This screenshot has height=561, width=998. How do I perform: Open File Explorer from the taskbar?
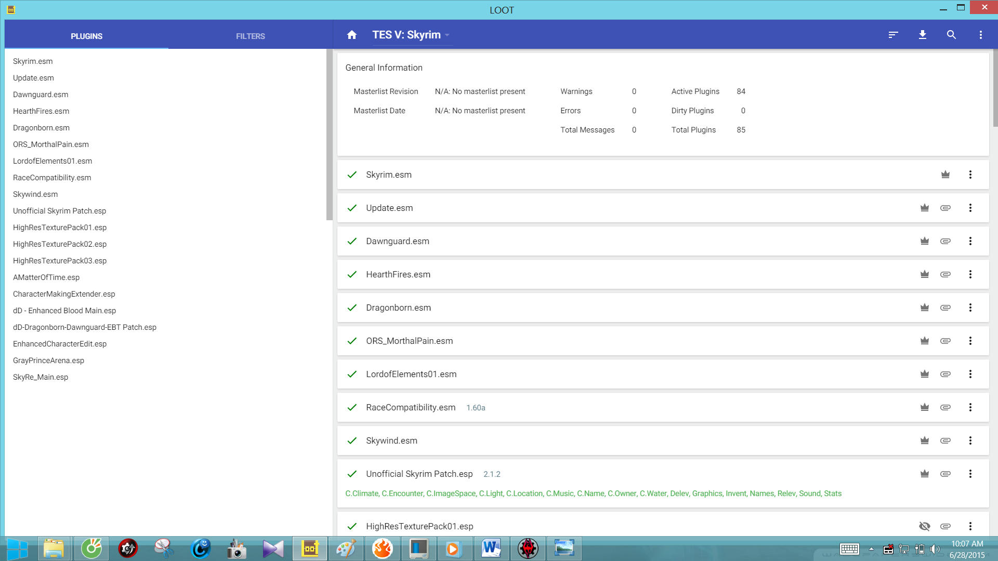click(54, 549)
